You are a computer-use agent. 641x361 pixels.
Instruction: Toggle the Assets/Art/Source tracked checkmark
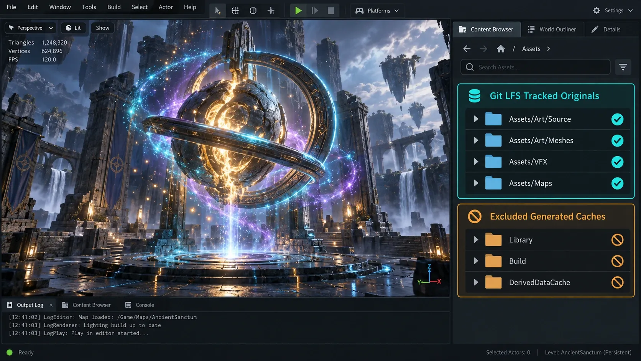point(617,119)
